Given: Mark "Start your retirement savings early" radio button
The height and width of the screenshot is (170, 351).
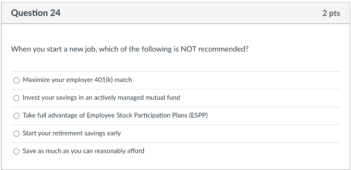Looking at the screenshot, I should tap(16, 134).
